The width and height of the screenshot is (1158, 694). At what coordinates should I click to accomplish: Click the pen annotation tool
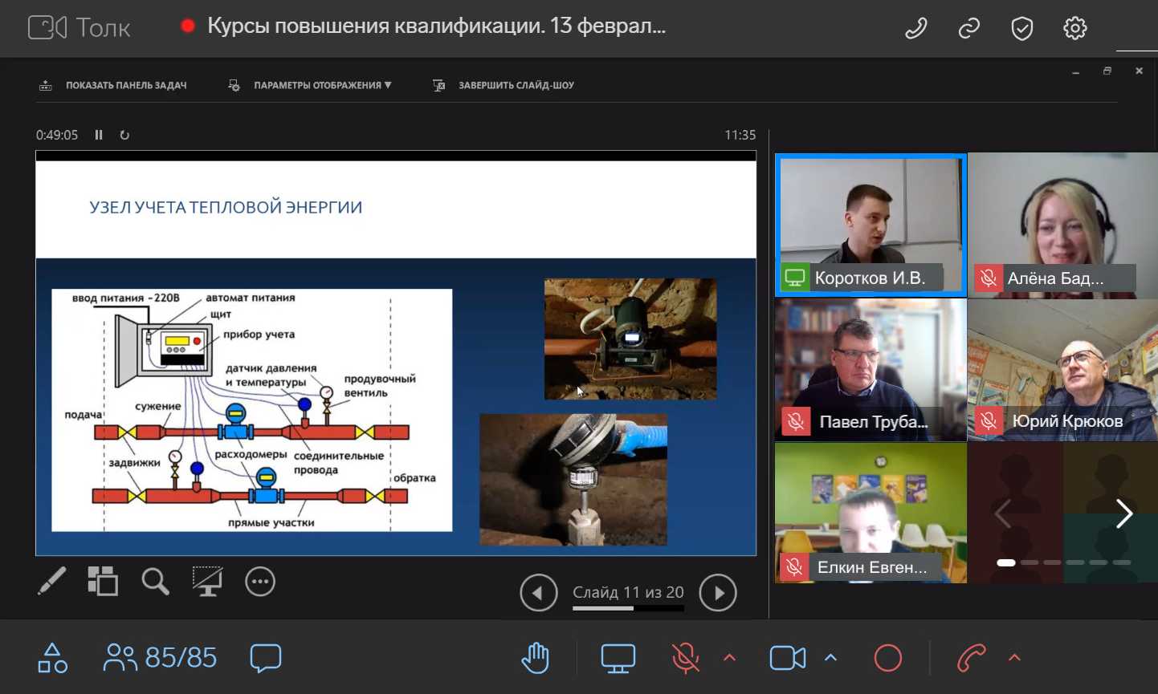[52, 582]
